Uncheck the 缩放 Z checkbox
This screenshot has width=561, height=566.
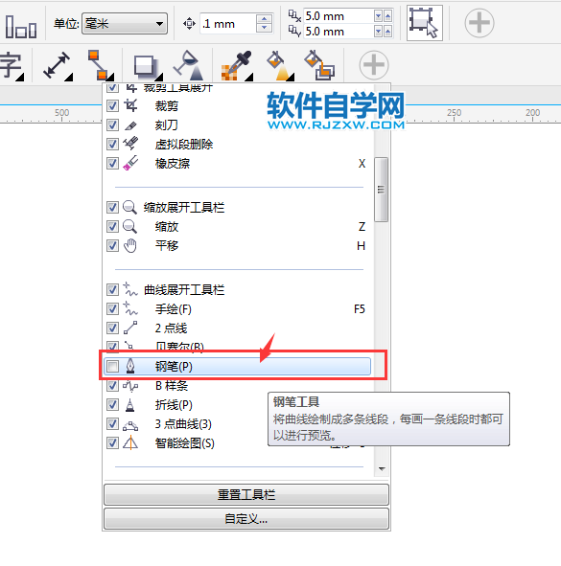coord(112,227)
